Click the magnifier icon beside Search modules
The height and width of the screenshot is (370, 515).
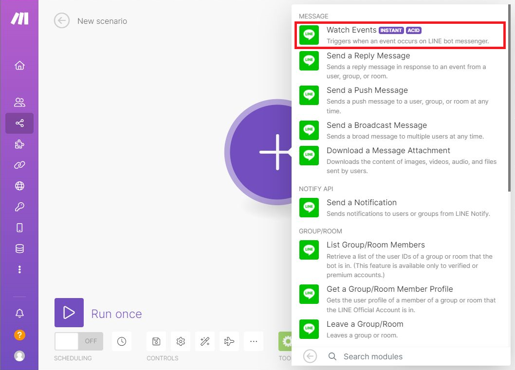click(332, 356)
